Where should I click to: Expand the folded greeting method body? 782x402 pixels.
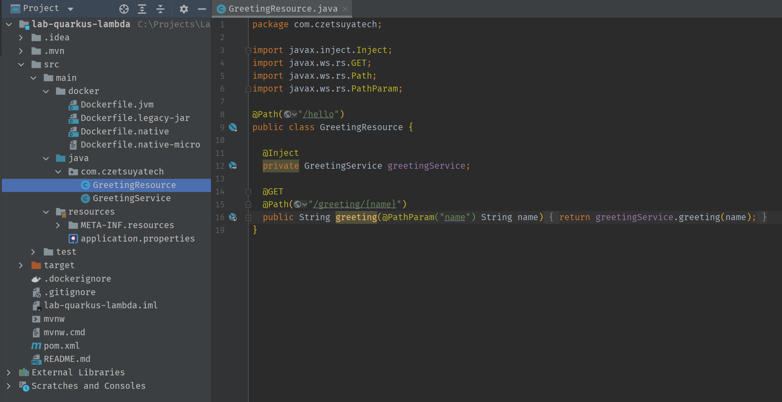point(248,217)
